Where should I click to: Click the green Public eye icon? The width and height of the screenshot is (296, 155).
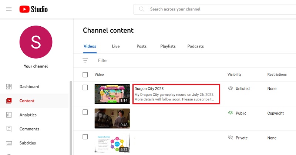pos(231,113)
